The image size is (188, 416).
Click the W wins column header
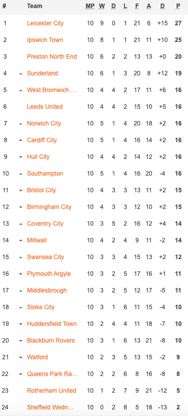102,6
